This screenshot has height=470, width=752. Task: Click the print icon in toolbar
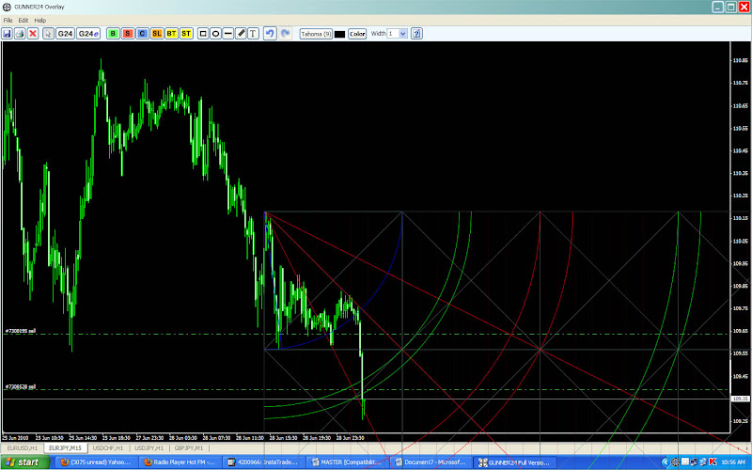[x=20, y=34]
